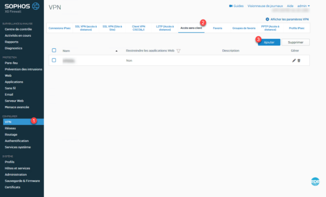Open Visionneuse de journaux link
The height and width of the screenshot is (197, 326).
pos(265,6)
